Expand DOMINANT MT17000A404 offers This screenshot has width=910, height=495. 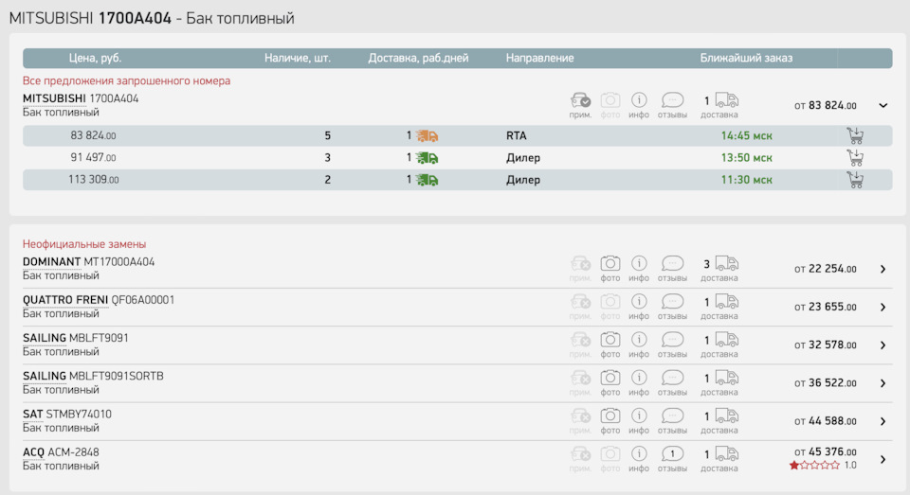pyautogui.click(x=883, y=269)
